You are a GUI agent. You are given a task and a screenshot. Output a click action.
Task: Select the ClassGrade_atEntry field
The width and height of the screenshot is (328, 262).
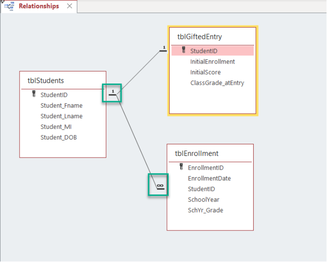coord(217,83)
